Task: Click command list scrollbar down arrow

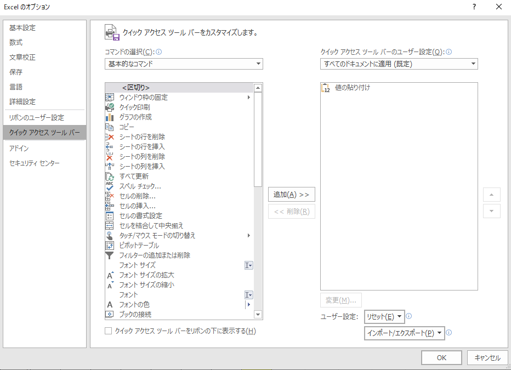Action: pyautogui.click(x=258, y=314)
